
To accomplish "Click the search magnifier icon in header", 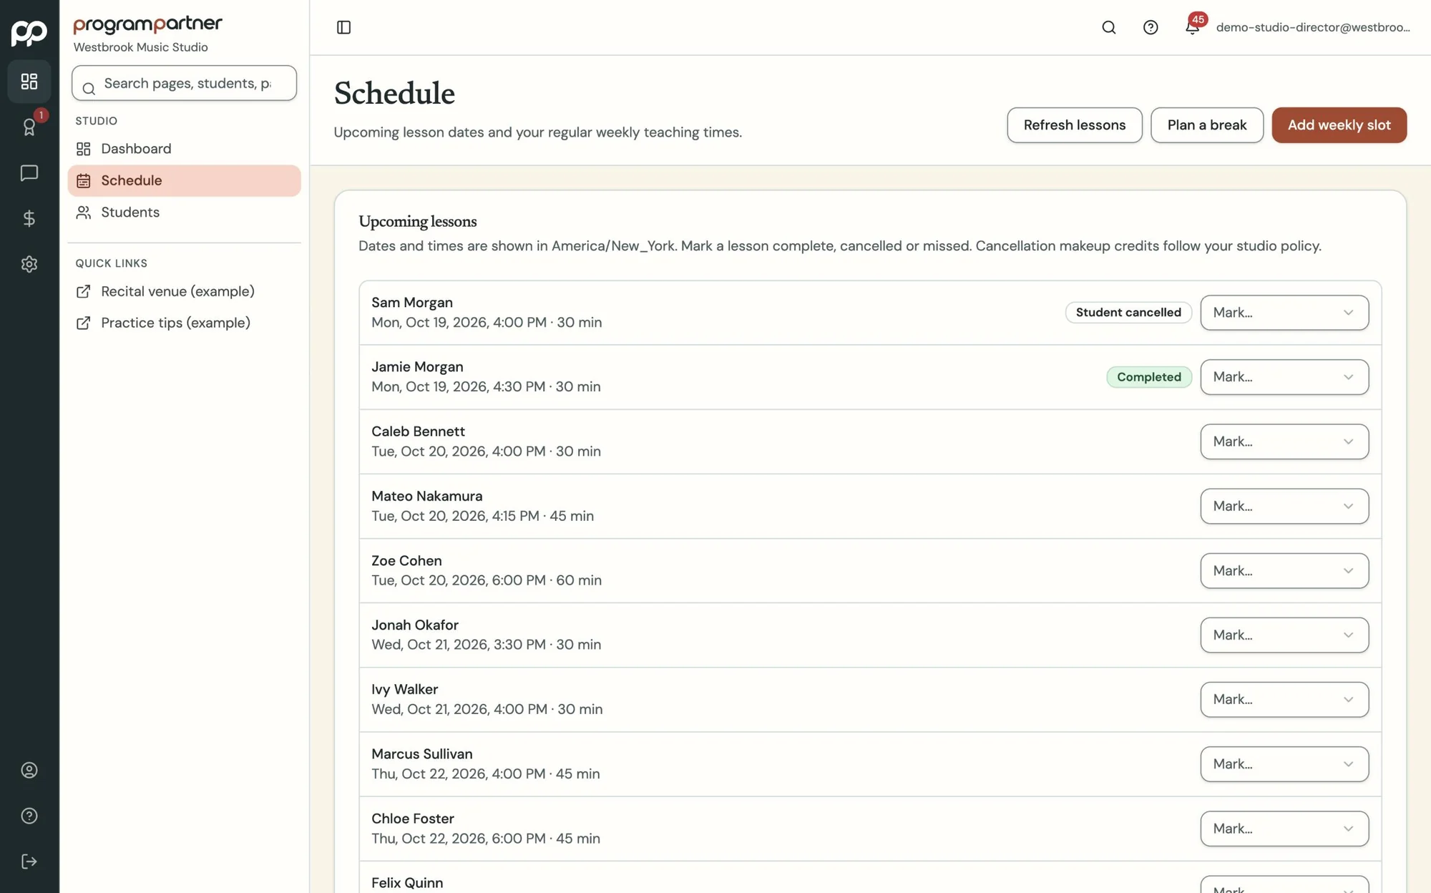I will (x=1109, y=27).
